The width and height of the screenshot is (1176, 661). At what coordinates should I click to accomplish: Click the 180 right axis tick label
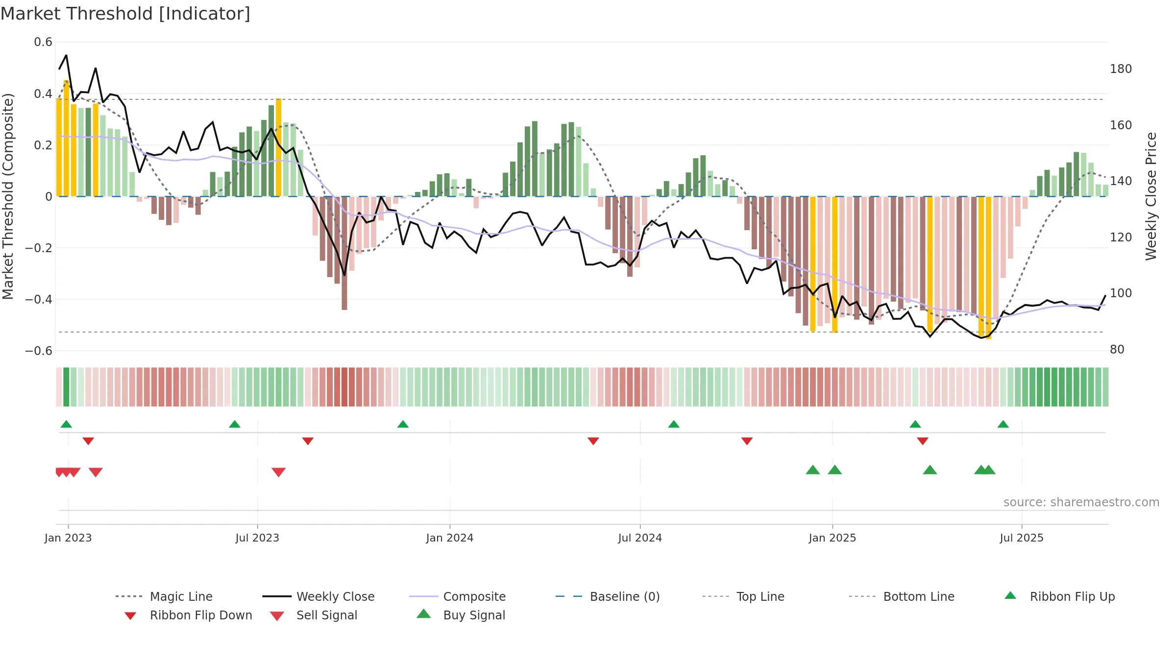pyautogui.click(x=1121, y=69)
